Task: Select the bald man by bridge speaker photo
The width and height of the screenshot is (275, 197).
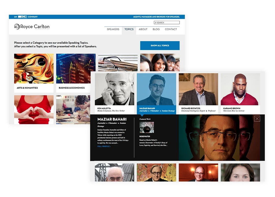Action: [115, 172]
